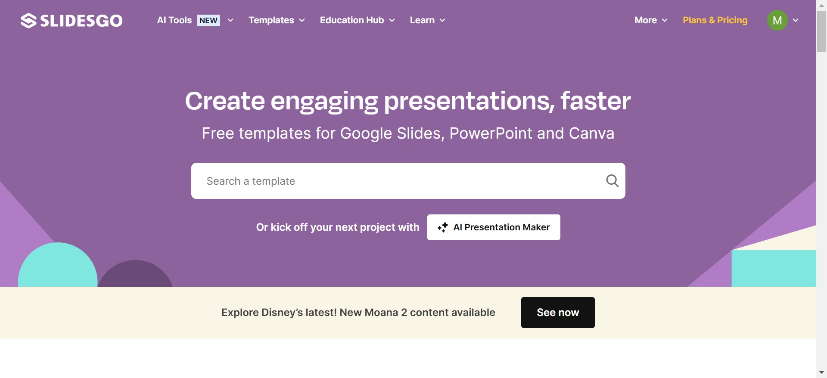Viewport: 827px width, 378px height.
Task: Click the search magnifying glass icon
Action: 612,181
